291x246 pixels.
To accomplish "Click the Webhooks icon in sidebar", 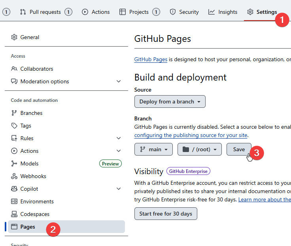I will click(x=14, y=176).
